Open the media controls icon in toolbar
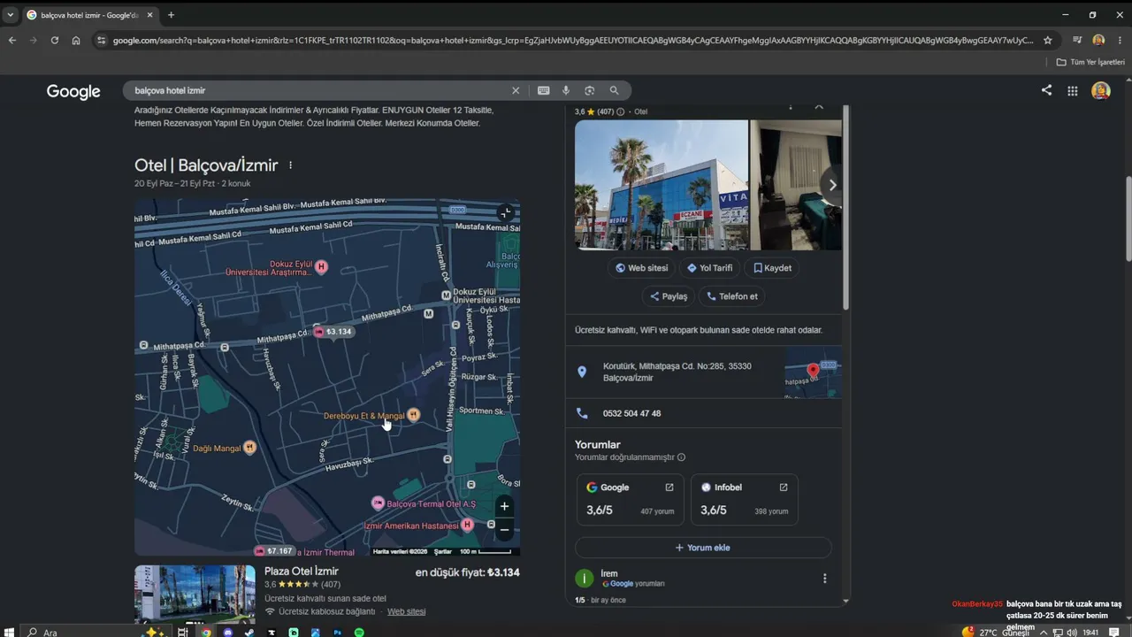The width and height of the screenshot is (1132, 637). pyautogui.click(x=1077, y=40)
